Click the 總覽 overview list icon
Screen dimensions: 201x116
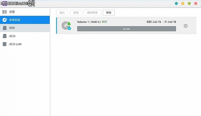(x=5, y=12)
